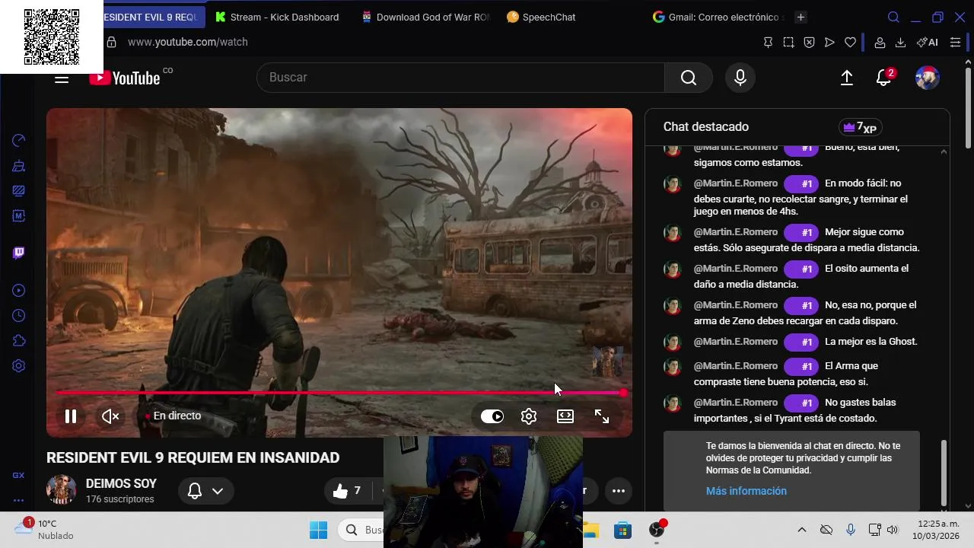Open the DEIMOS SOY channel name

click(121, 484)
